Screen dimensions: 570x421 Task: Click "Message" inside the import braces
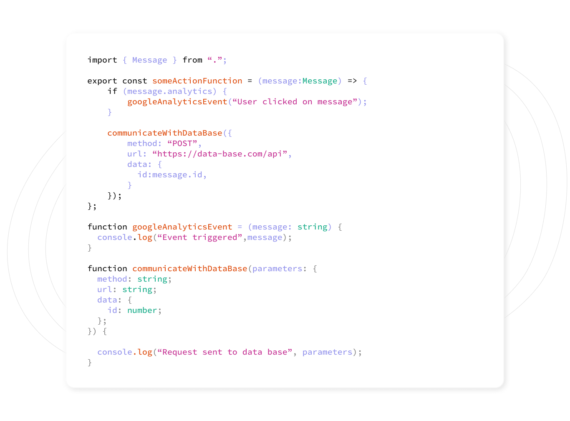tap(149, 60)
